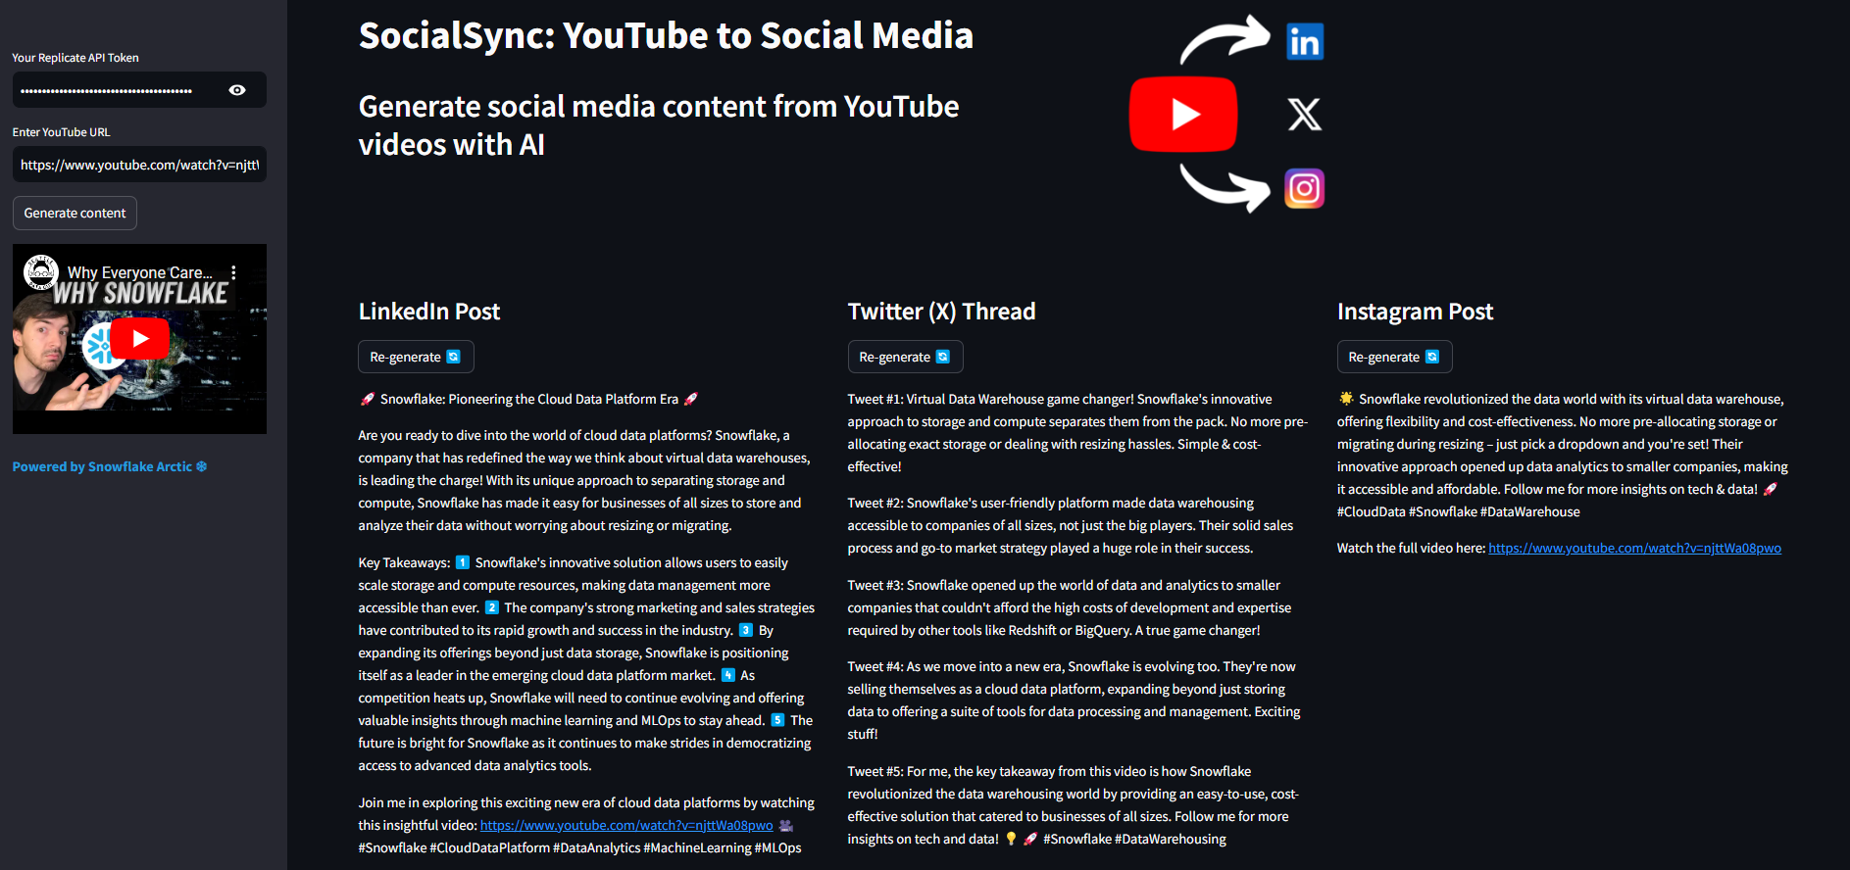Open the YouTube link in the Instagram post

click(1634, 548)
